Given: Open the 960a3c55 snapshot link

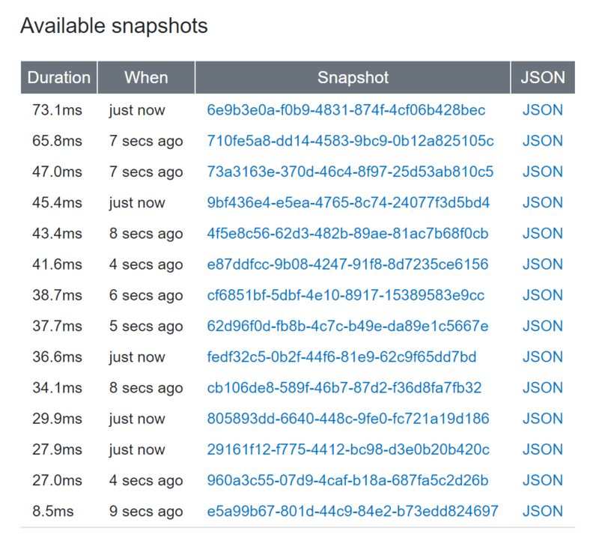Looking at the screenshot, I should (347, 480).
